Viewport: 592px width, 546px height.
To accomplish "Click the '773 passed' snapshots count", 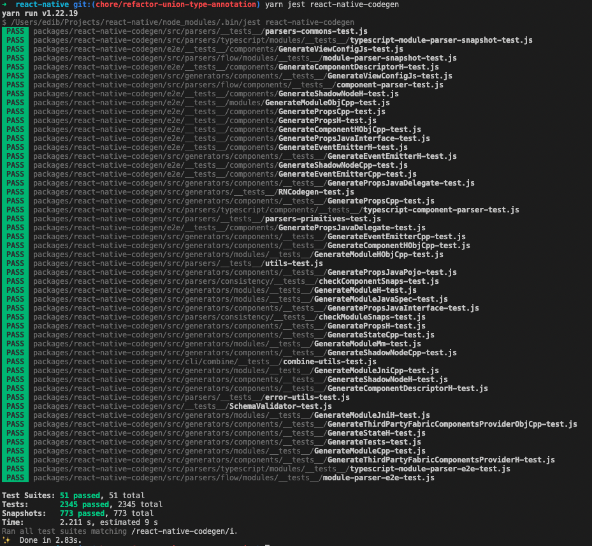I will 82,513.
